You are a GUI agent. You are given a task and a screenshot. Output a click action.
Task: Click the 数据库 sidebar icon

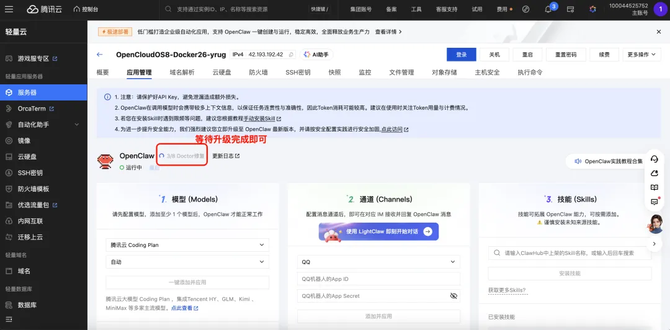point(9,305)
